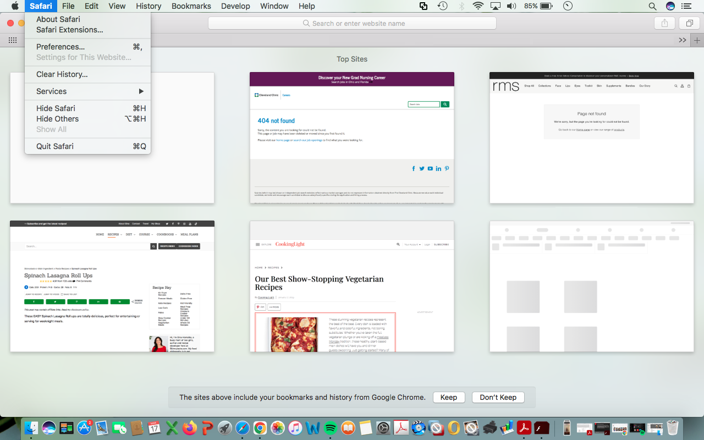Click the Safari menu title
Image resolution: width=704 pixels, height=440 pixels.
coord(41,6)
